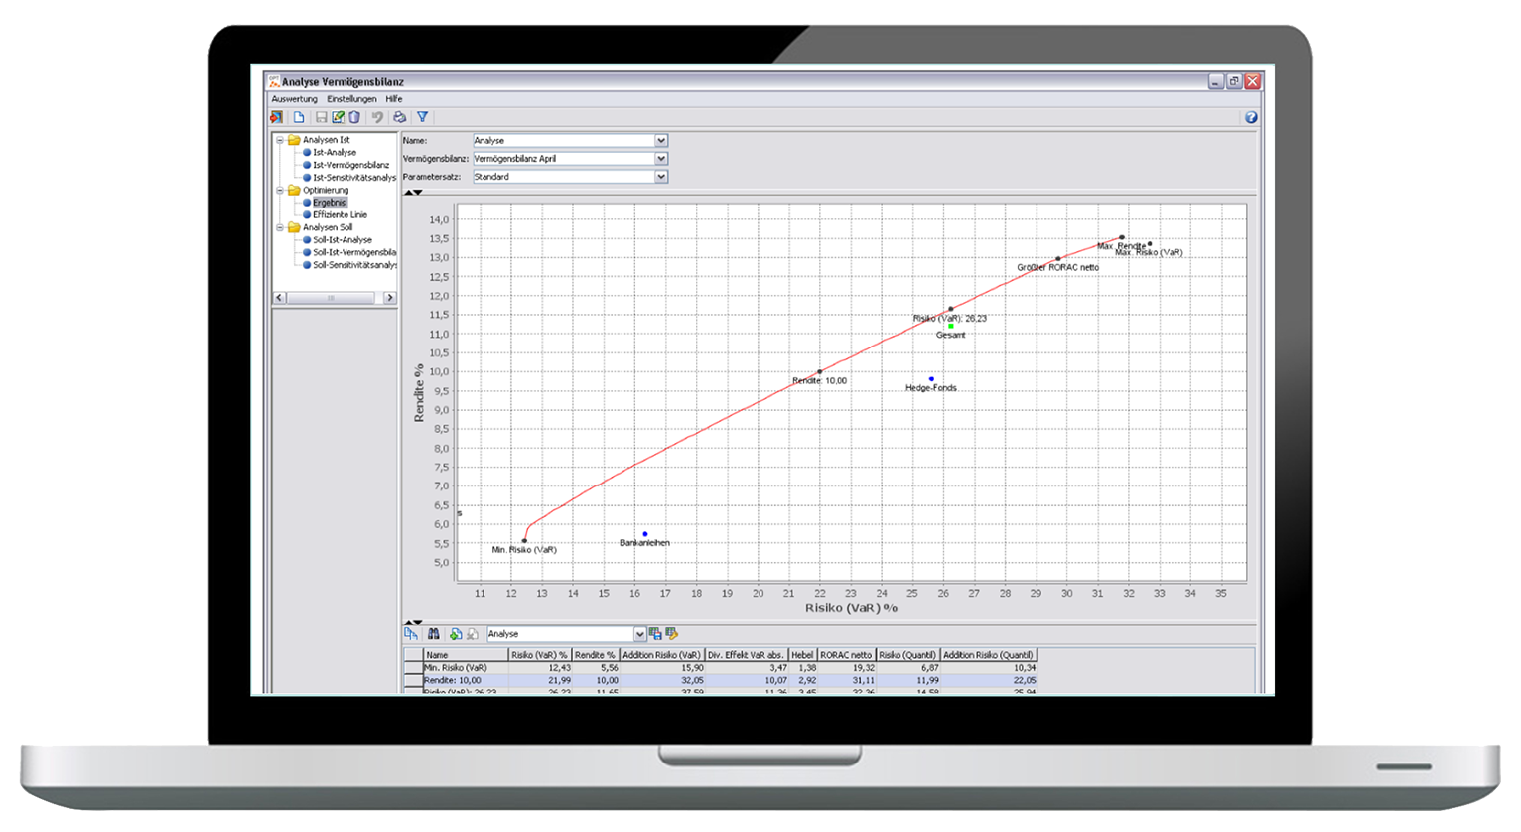
Task: Open the Vermögensbilanz dropdown
Action: (x=661, y=159)
